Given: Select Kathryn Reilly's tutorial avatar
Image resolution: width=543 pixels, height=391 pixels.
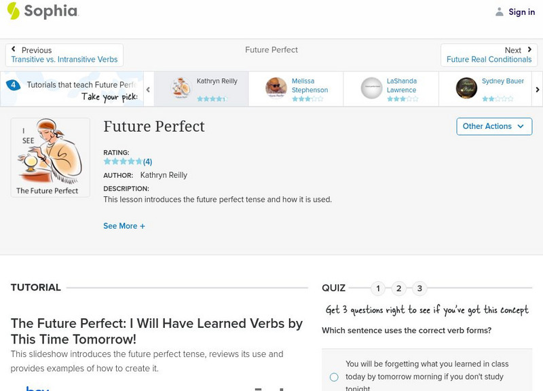Looking at the screenshot, I should [181, 88].
